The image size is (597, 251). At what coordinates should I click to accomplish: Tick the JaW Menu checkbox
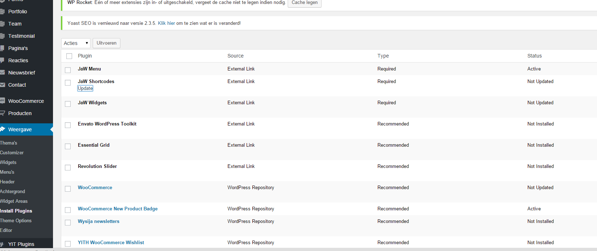(x=68, y=70)
